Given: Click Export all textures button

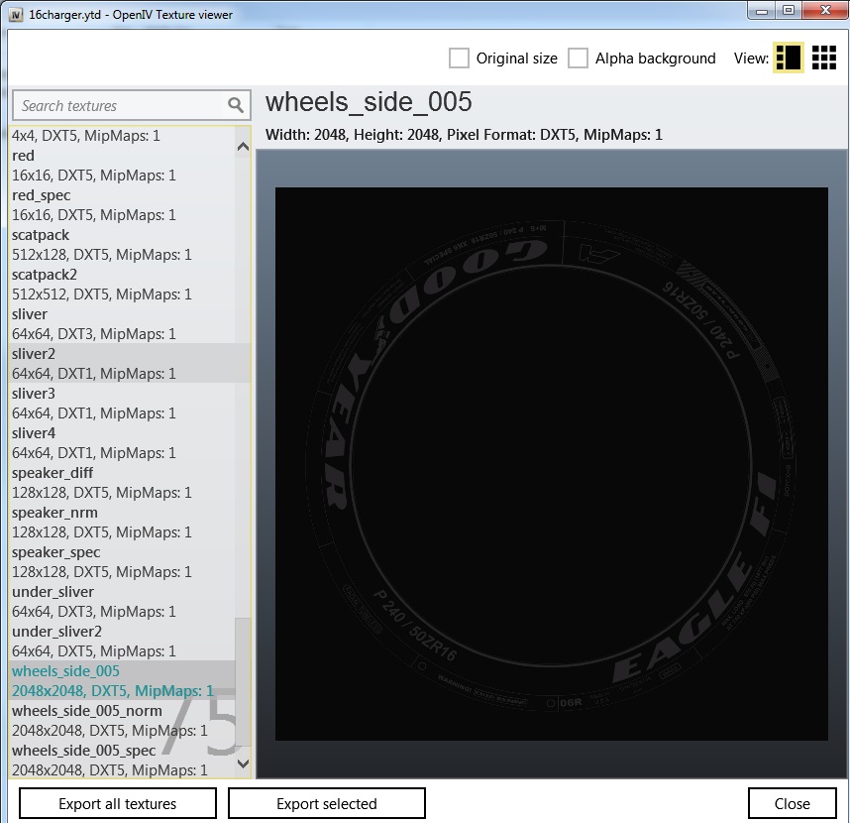Looking at the screenshot, I should [x=118, y=803].
